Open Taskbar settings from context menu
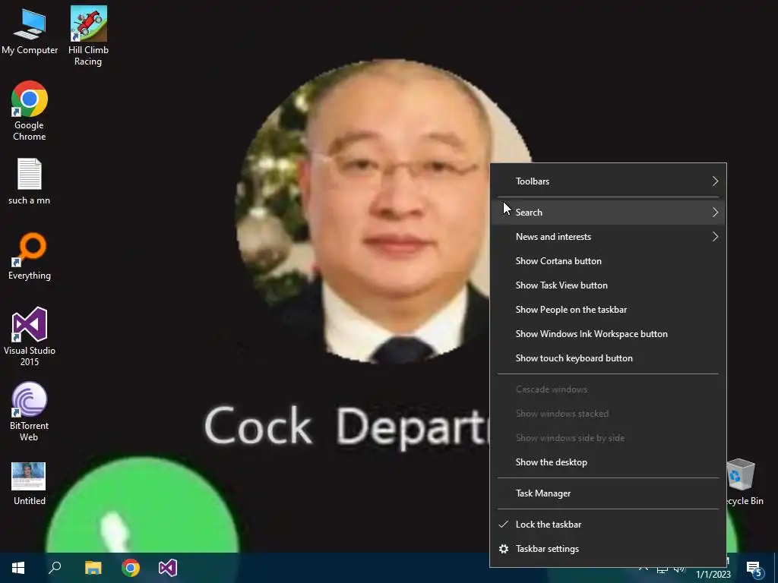778x583 pixels. (608, 549)
